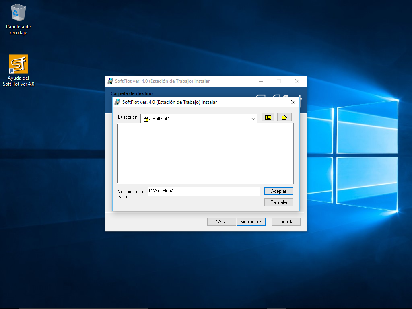The height and width of the screenshot is (309, 412).
Task: Select the Ayuda del SoftFlot ver 4.0 shortcut
Action: point(19,64)
